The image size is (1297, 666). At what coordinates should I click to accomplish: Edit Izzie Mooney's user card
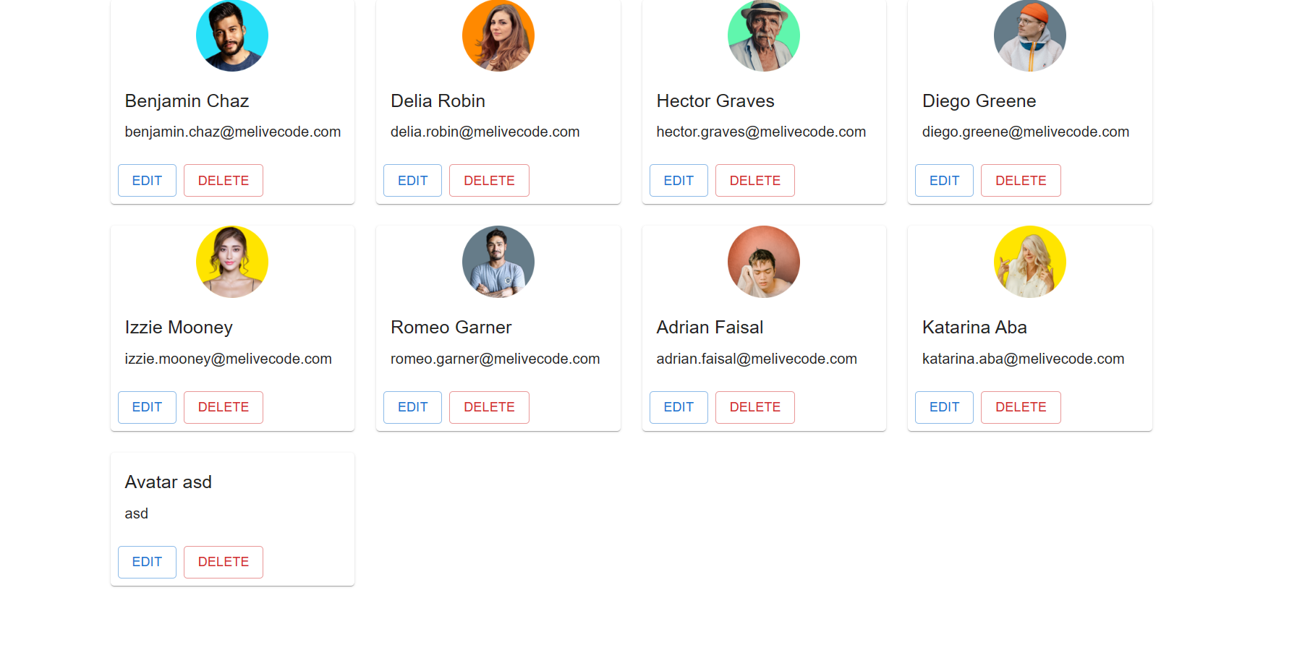coord(147,407)
